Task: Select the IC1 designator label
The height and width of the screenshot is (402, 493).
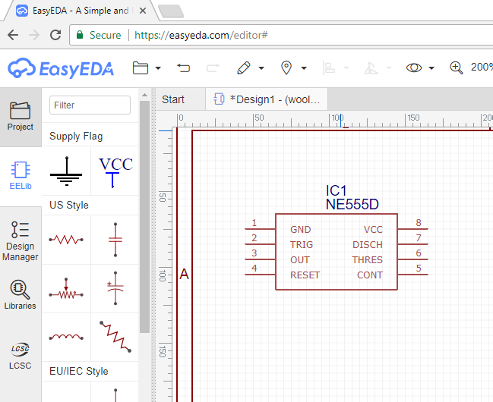Action: (x=336, y=190)
